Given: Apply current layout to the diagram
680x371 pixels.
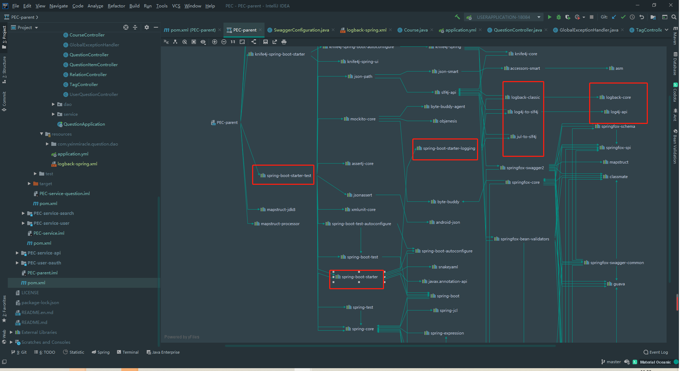Looking at the screenshot, I should pyautogui.click(x=254, y=42).
